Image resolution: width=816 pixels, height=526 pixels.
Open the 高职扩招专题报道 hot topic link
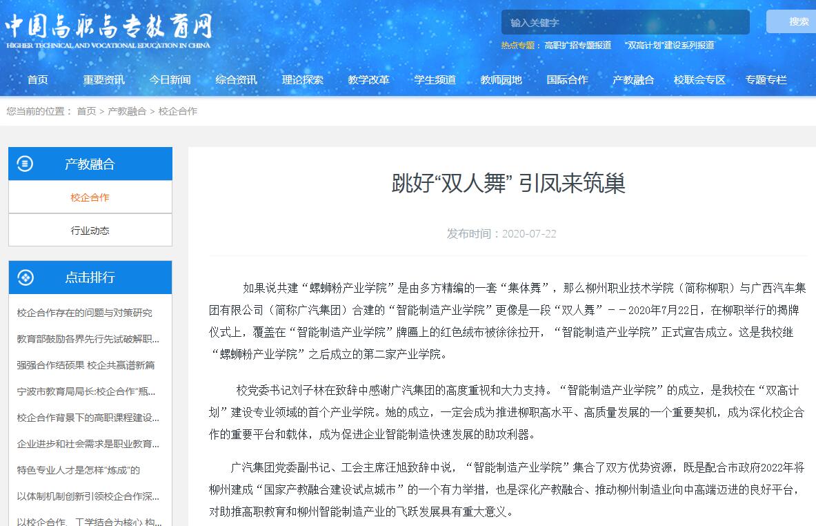(x=577, y=46)
